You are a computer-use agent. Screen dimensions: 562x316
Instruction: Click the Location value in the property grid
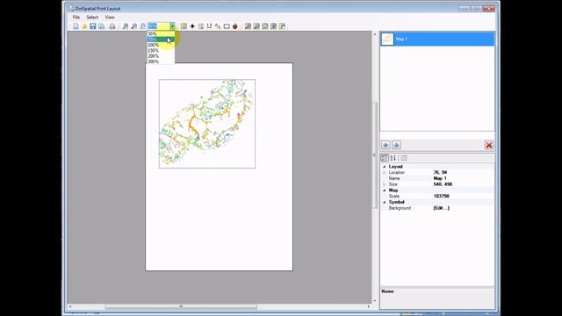463,172
